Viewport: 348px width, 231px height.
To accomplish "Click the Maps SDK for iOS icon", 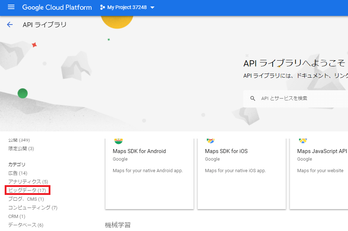I will 211,141.
